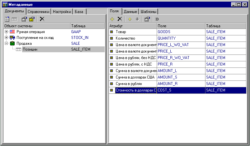Viewport: 250px width, 146px height.
Task: Click the truck icon of Поступление на склад
Action: [12, 38]
